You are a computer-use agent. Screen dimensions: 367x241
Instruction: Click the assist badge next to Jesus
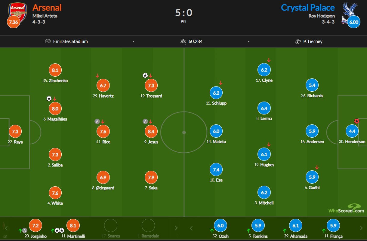point(145,121)
